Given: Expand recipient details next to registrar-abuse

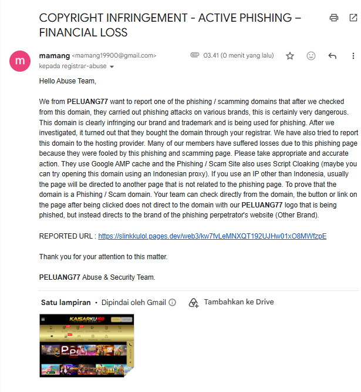Looking at the screenshot, I should (112, 66).
